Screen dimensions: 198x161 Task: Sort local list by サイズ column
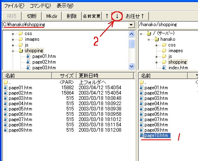point(64,76)
